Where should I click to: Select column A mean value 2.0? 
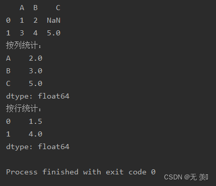(35, 58)
